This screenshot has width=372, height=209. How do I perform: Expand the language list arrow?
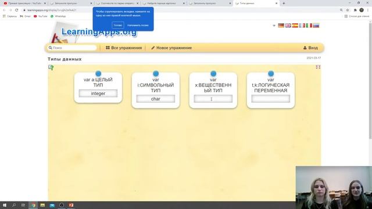pyautogui.click(x=274, y=26)
